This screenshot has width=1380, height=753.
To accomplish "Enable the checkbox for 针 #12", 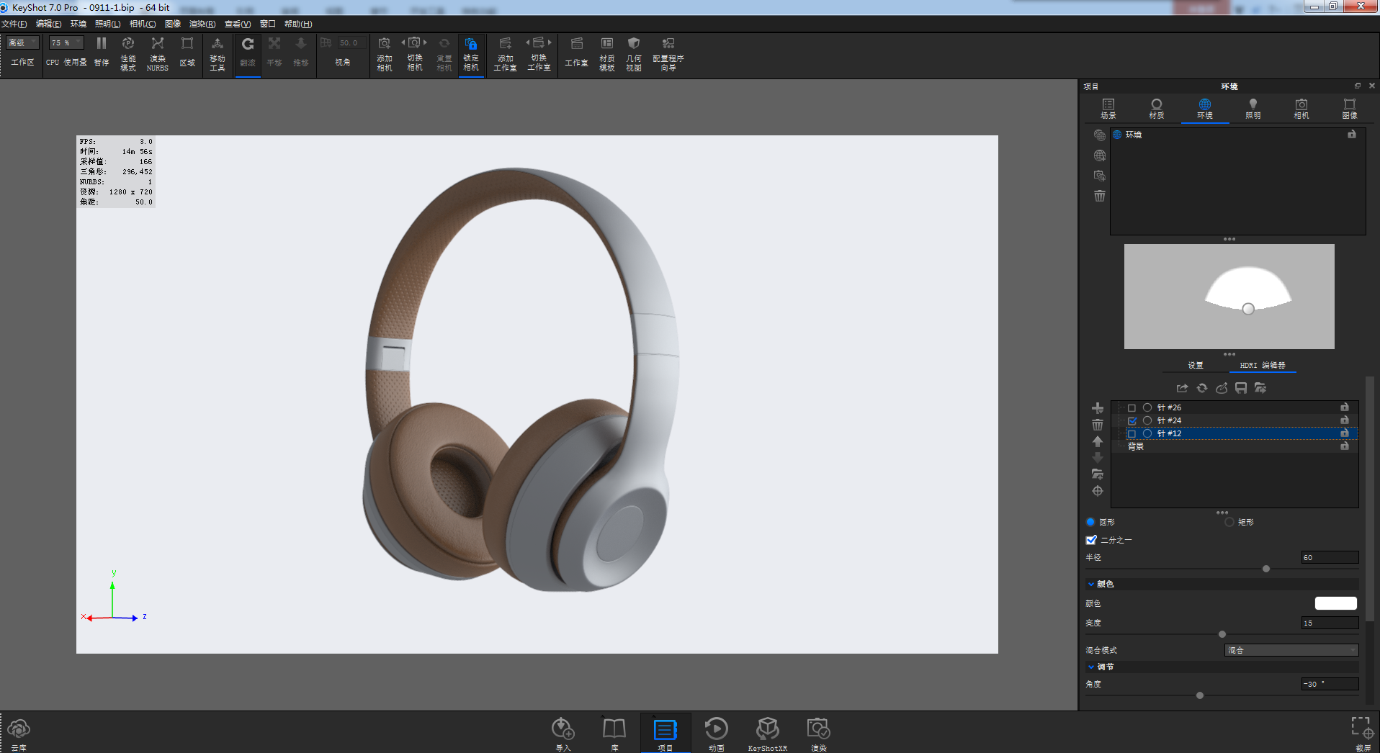I will pos(1132,433).
